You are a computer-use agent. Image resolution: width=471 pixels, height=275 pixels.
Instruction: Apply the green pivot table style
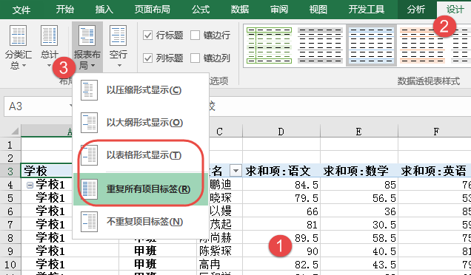pyautogui.click(x=269, y=46)
